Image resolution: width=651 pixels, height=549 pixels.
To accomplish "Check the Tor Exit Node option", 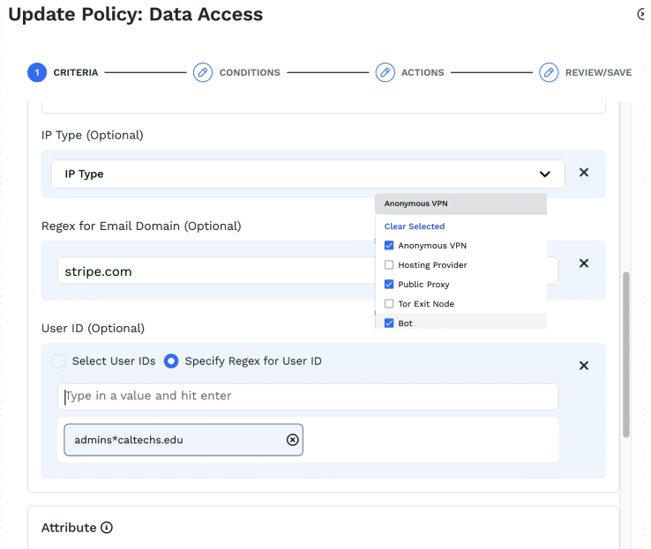I will [389, 304].
